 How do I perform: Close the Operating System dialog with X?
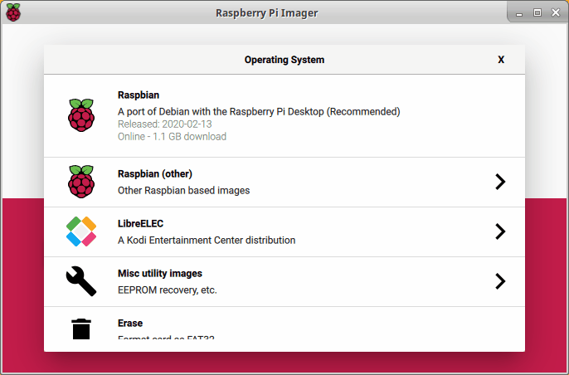coord(501,60)
